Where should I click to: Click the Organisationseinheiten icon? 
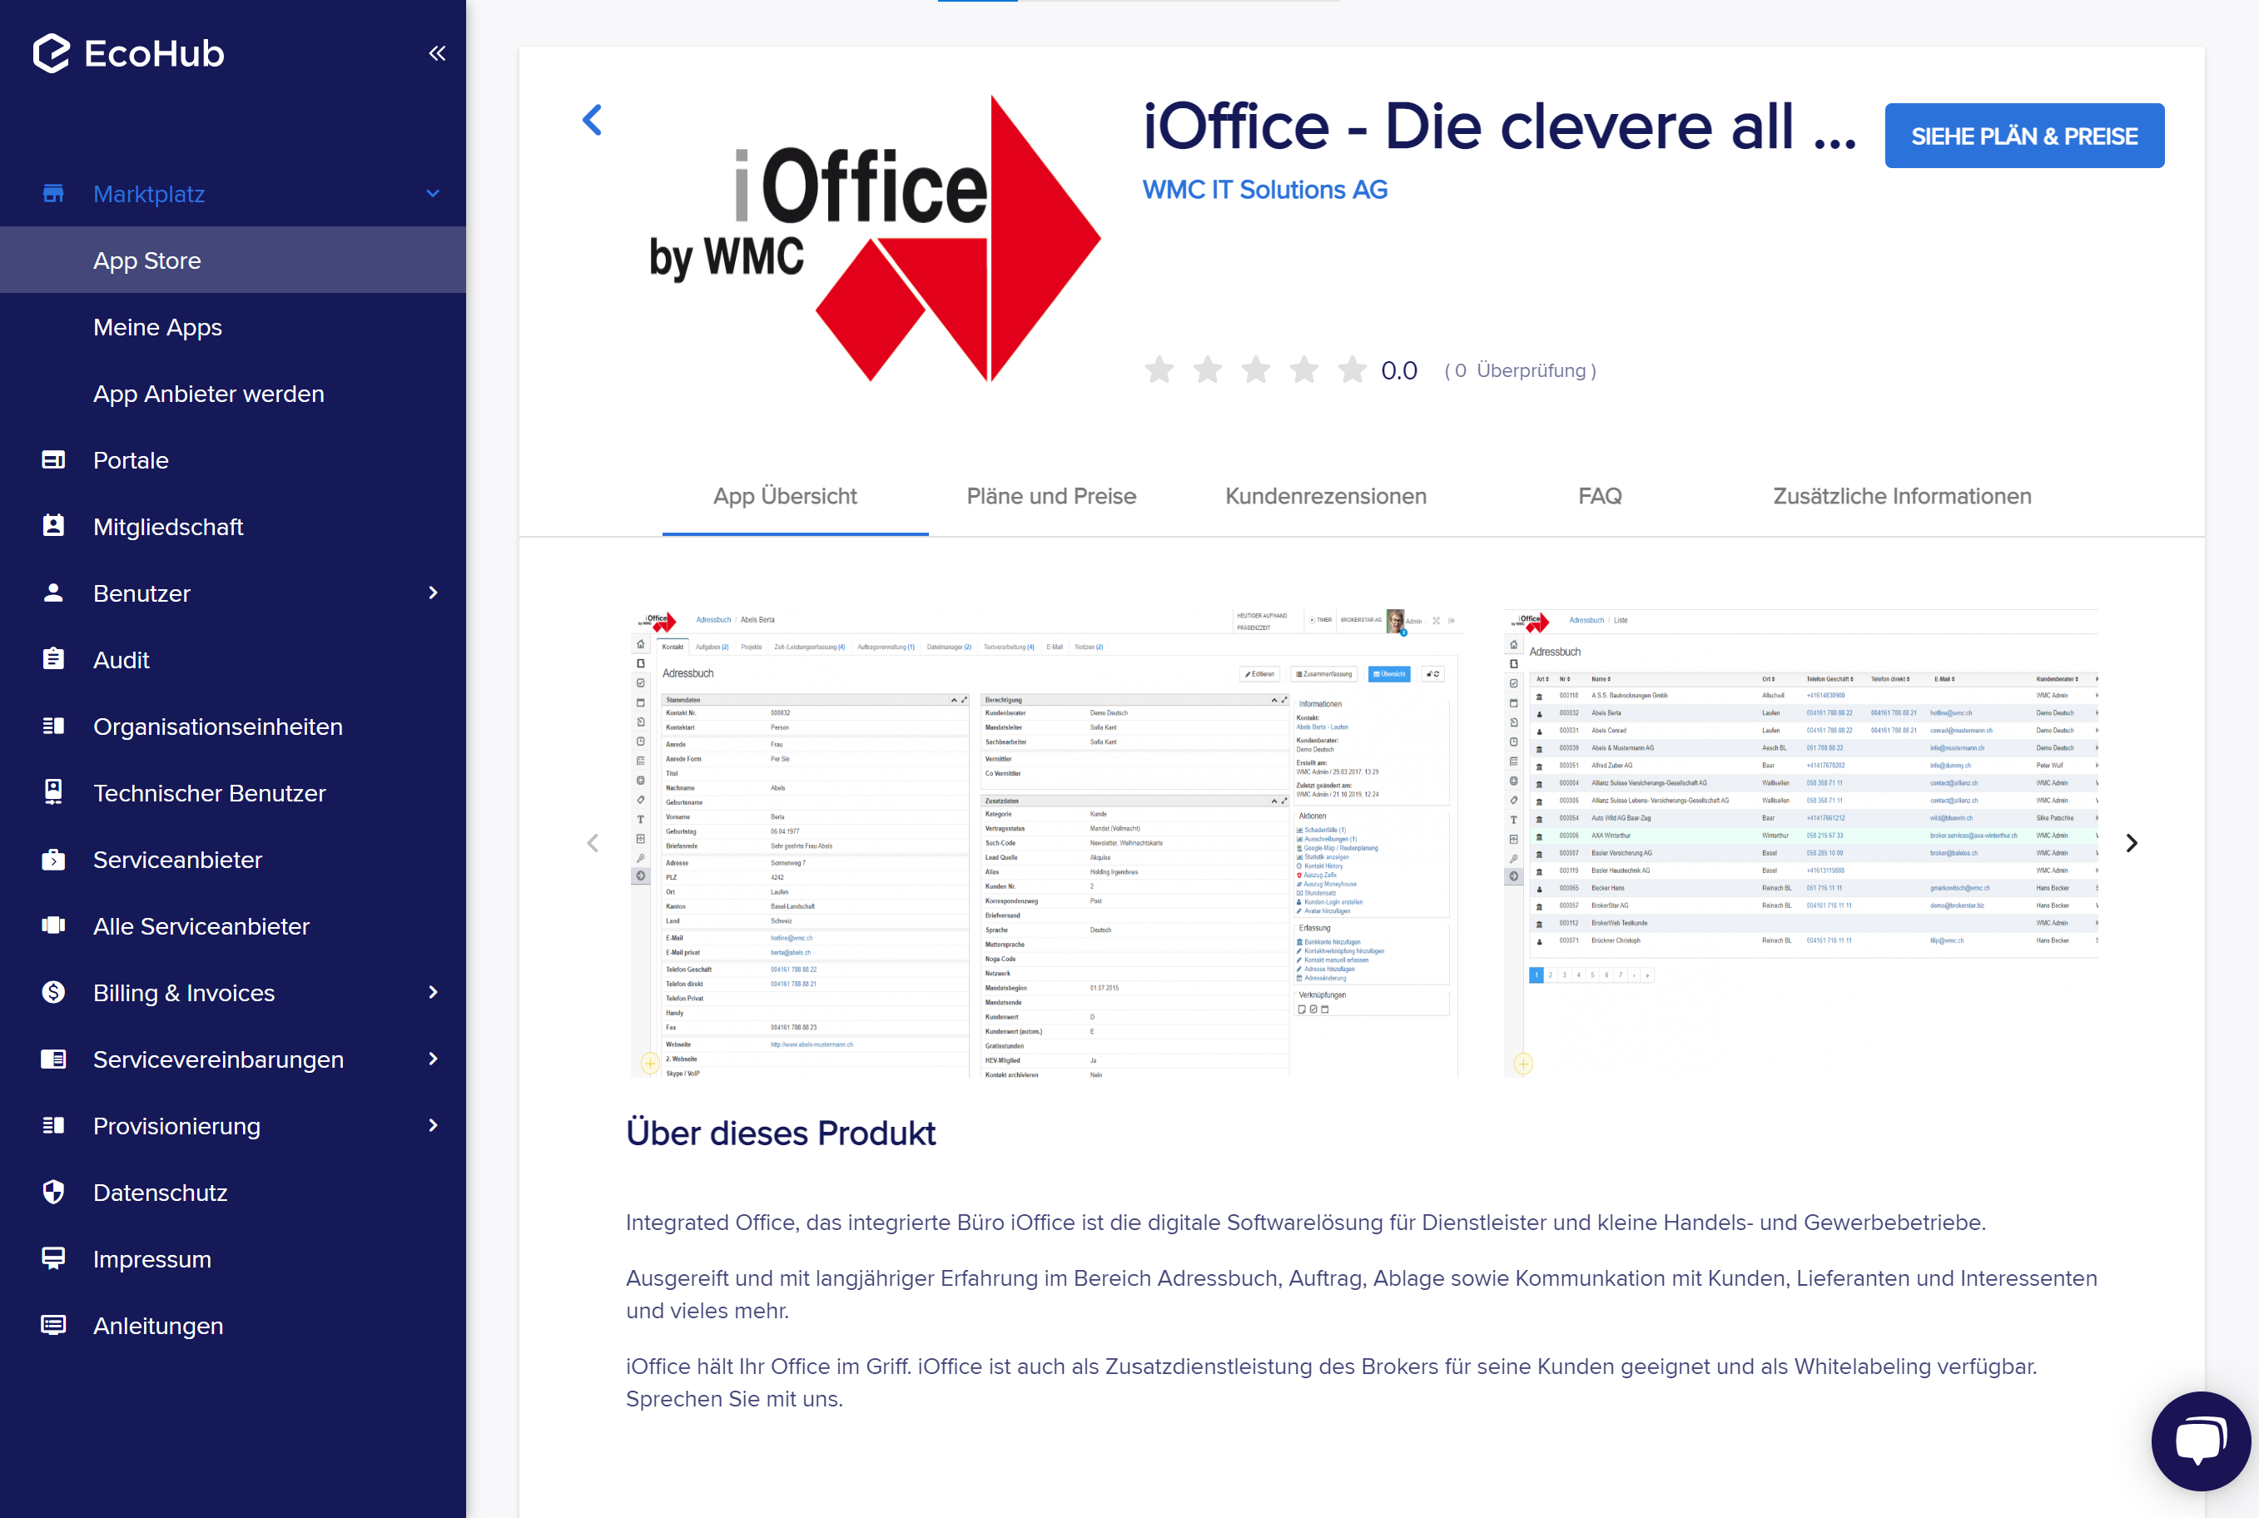(53, 726)
